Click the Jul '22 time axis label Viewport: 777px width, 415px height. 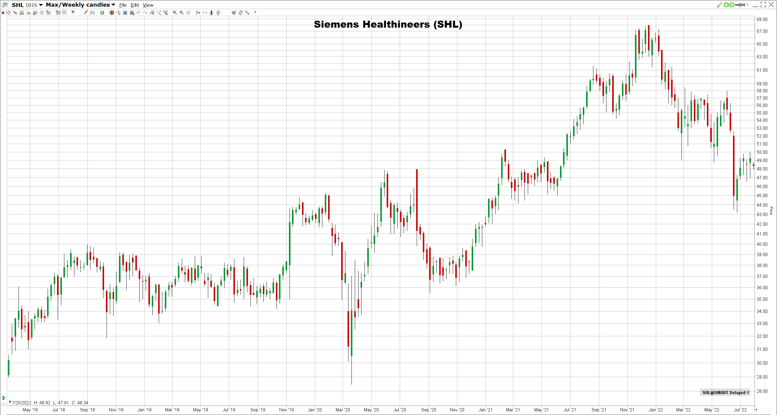[740, 410]
